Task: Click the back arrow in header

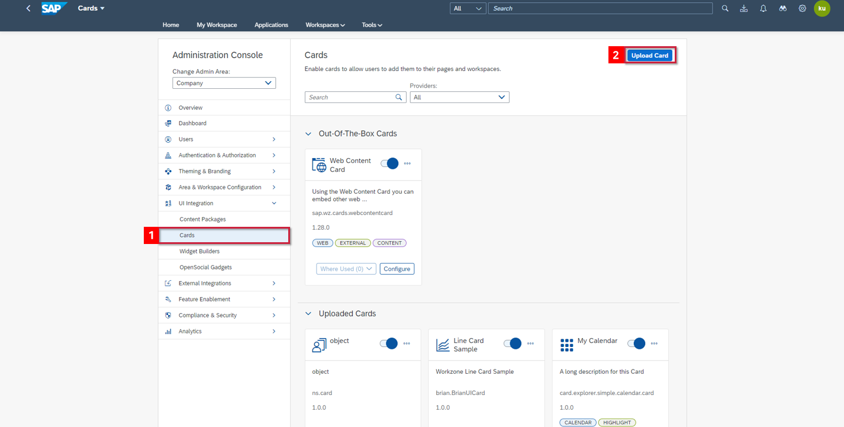Action: point(28,8)
